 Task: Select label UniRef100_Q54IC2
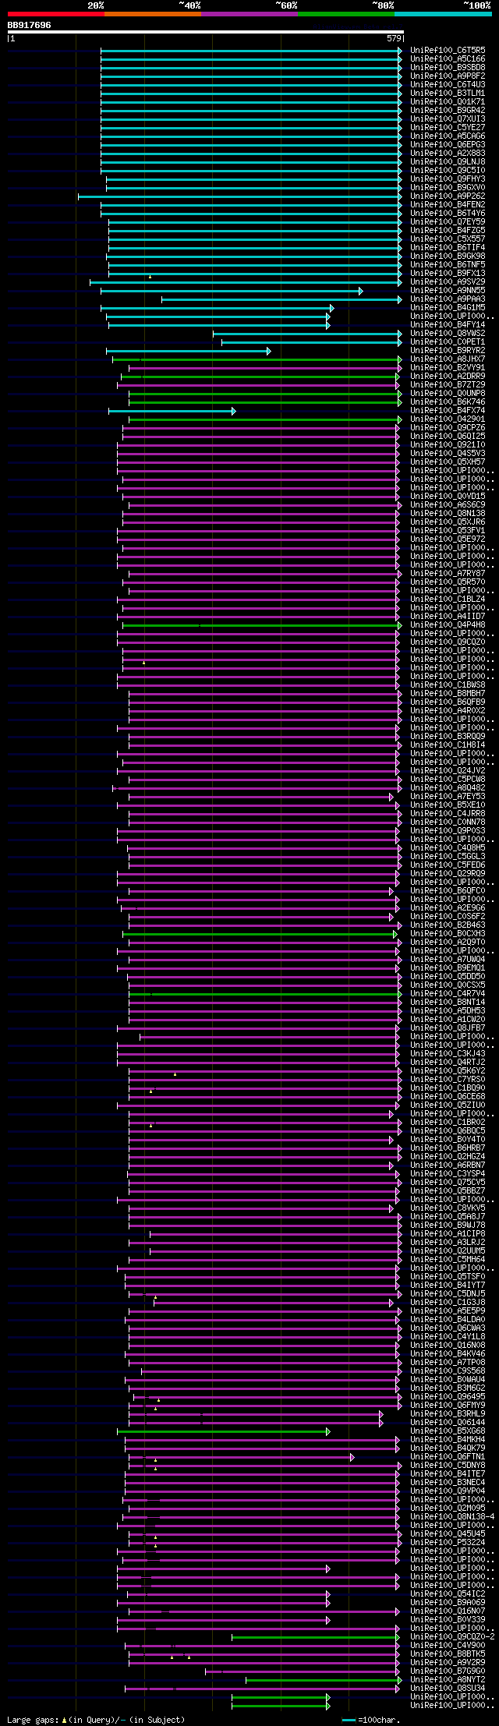coord(448,1594)
